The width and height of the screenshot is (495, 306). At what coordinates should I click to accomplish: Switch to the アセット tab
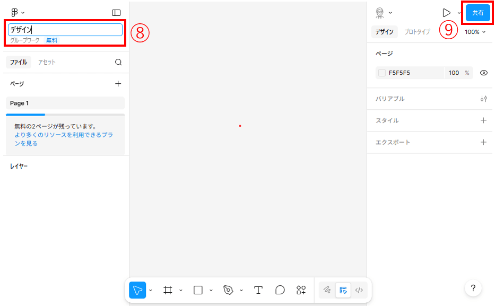[x=47, y=62]
